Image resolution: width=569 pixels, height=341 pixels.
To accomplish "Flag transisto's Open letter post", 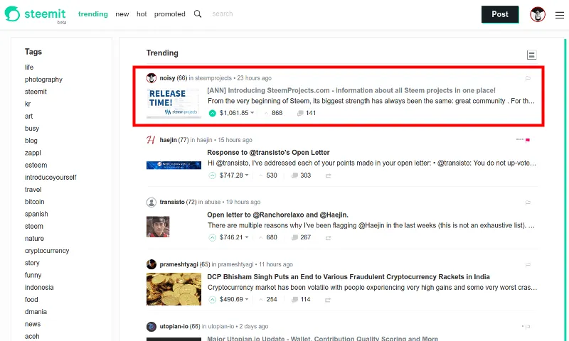I will click(528, 202).
